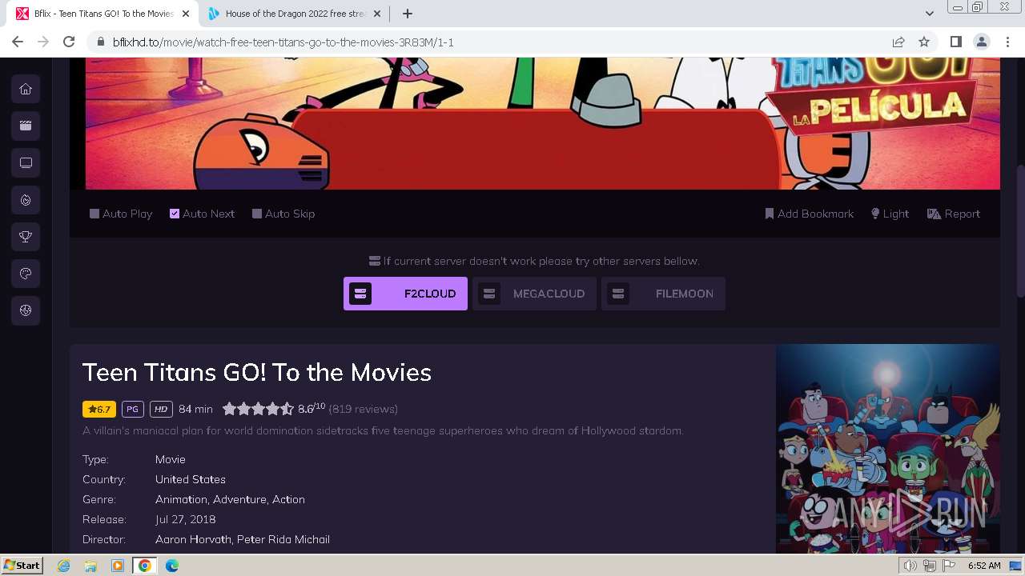
Task: Click the browser Forward arrow
Action: 43,42
